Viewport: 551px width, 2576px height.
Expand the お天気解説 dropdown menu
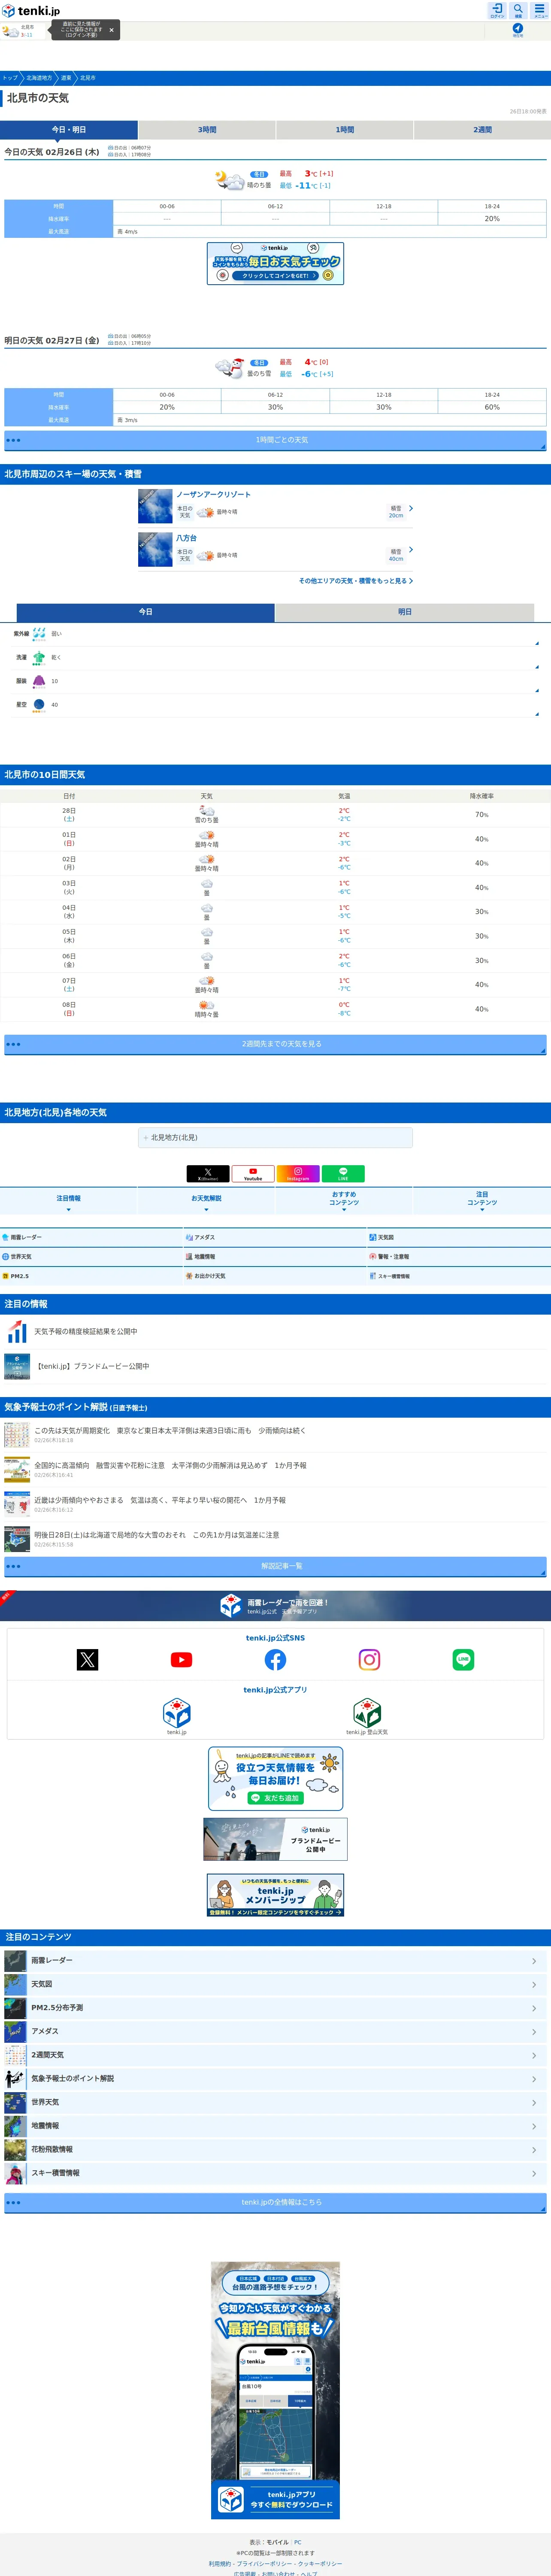coord(207,1201)
